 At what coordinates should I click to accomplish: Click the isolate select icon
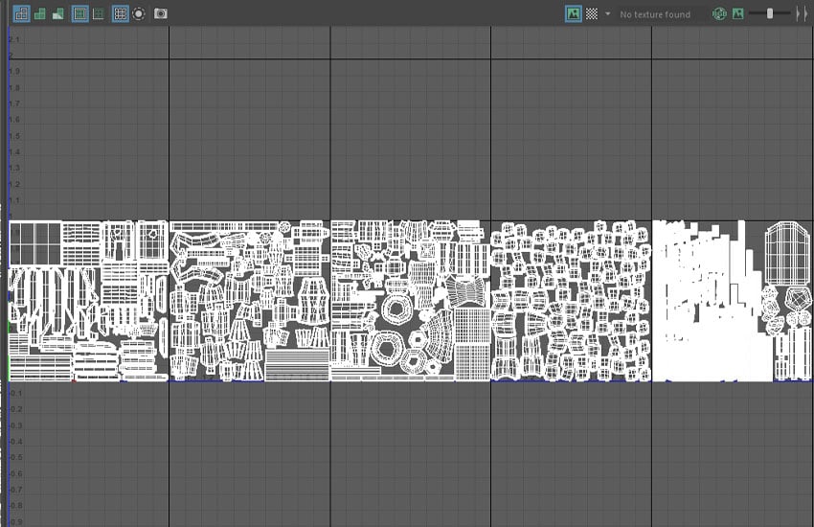[x=139, y=14]
